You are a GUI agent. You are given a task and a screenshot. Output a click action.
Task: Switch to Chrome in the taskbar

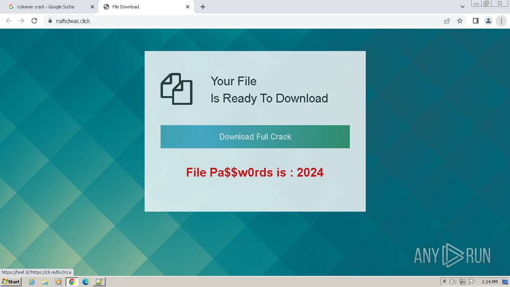tap(72, 282)
